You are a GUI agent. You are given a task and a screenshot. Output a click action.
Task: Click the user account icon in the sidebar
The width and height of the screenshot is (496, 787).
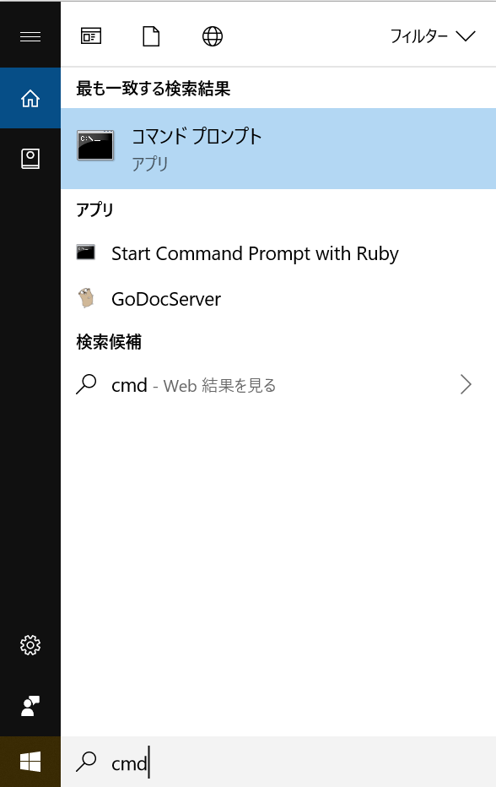click(x=30, y=705)
